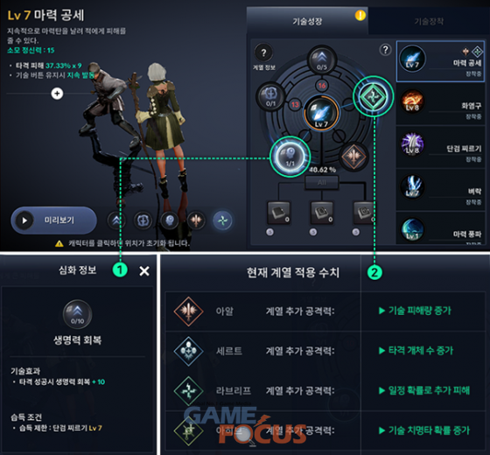
Task: Select 벼락 skill in the list
Action: 441,189
